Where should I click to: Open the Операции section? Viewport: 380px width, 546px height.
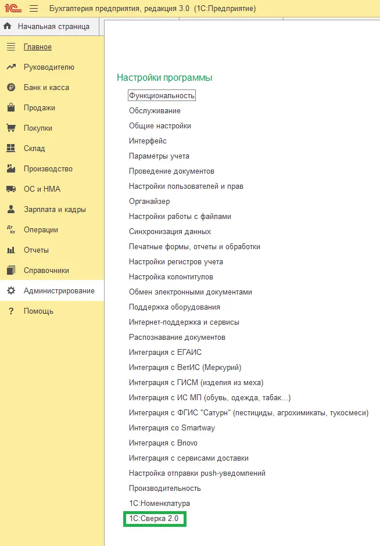pos(41,230)
